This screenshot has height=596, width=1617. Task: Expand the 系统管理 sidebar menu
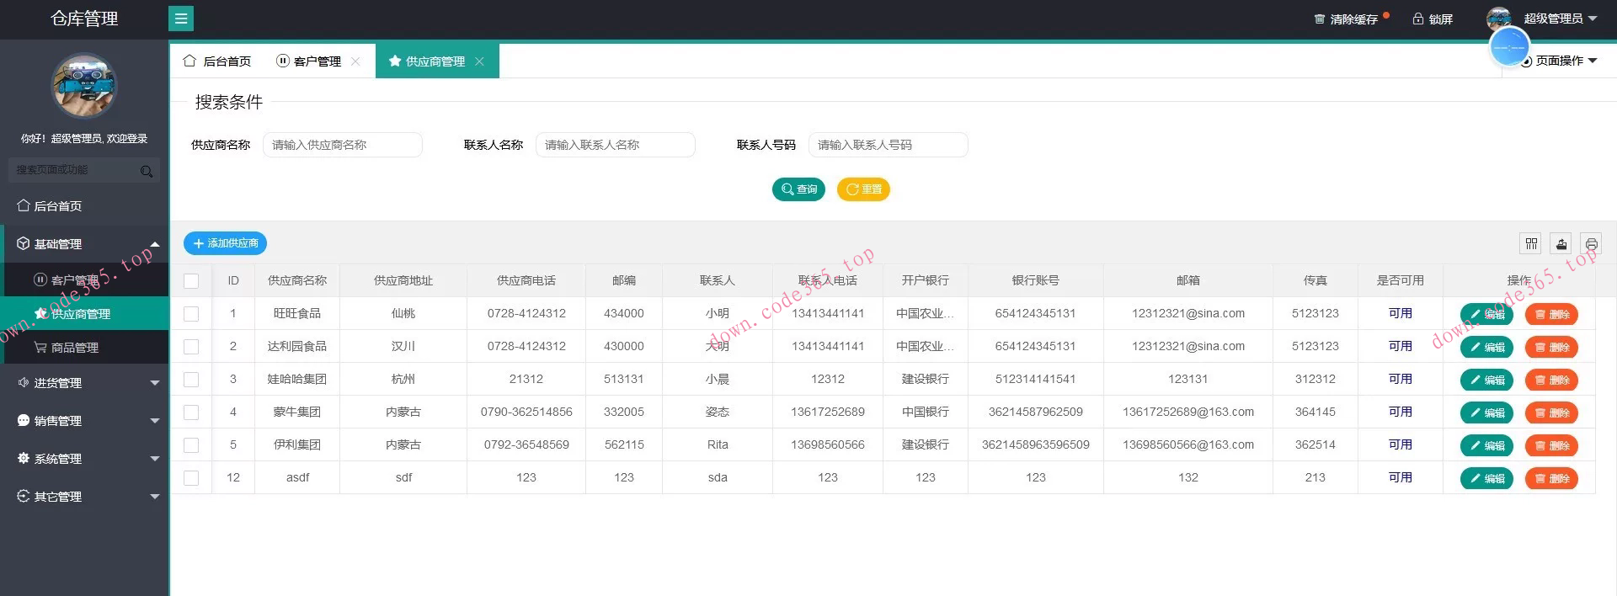(84, 459)
